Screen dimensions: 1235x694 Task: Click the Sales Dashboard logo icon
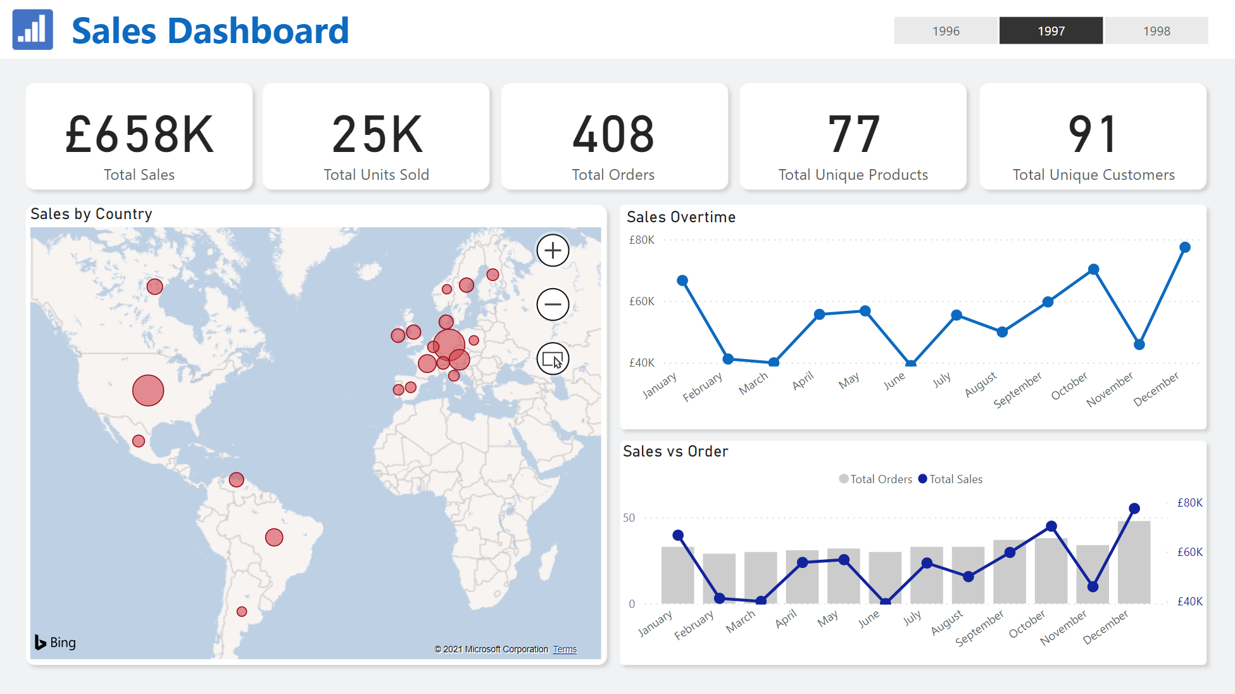coord(32,30)
